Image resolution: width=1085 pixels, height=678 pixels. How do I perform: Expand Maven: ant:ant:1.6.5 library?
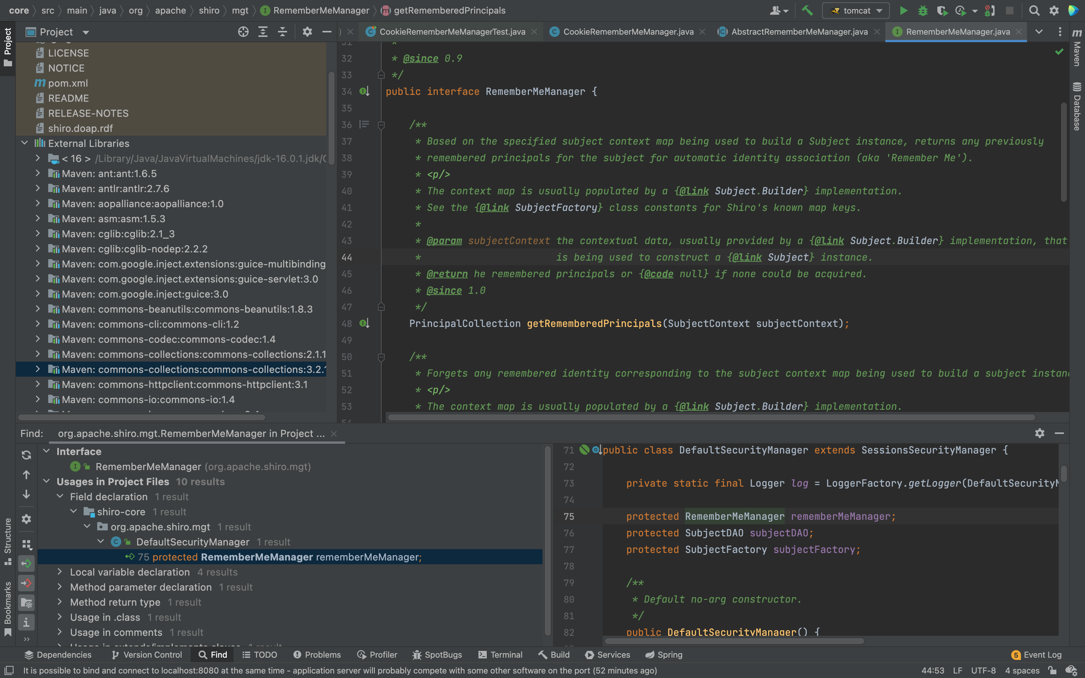38,173
